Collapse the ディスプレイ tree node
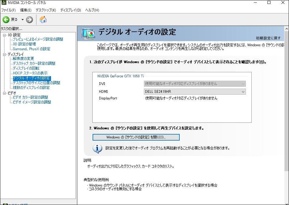This screenshot has height=205, width=289. pyautogui.click(x=5, y=54)
